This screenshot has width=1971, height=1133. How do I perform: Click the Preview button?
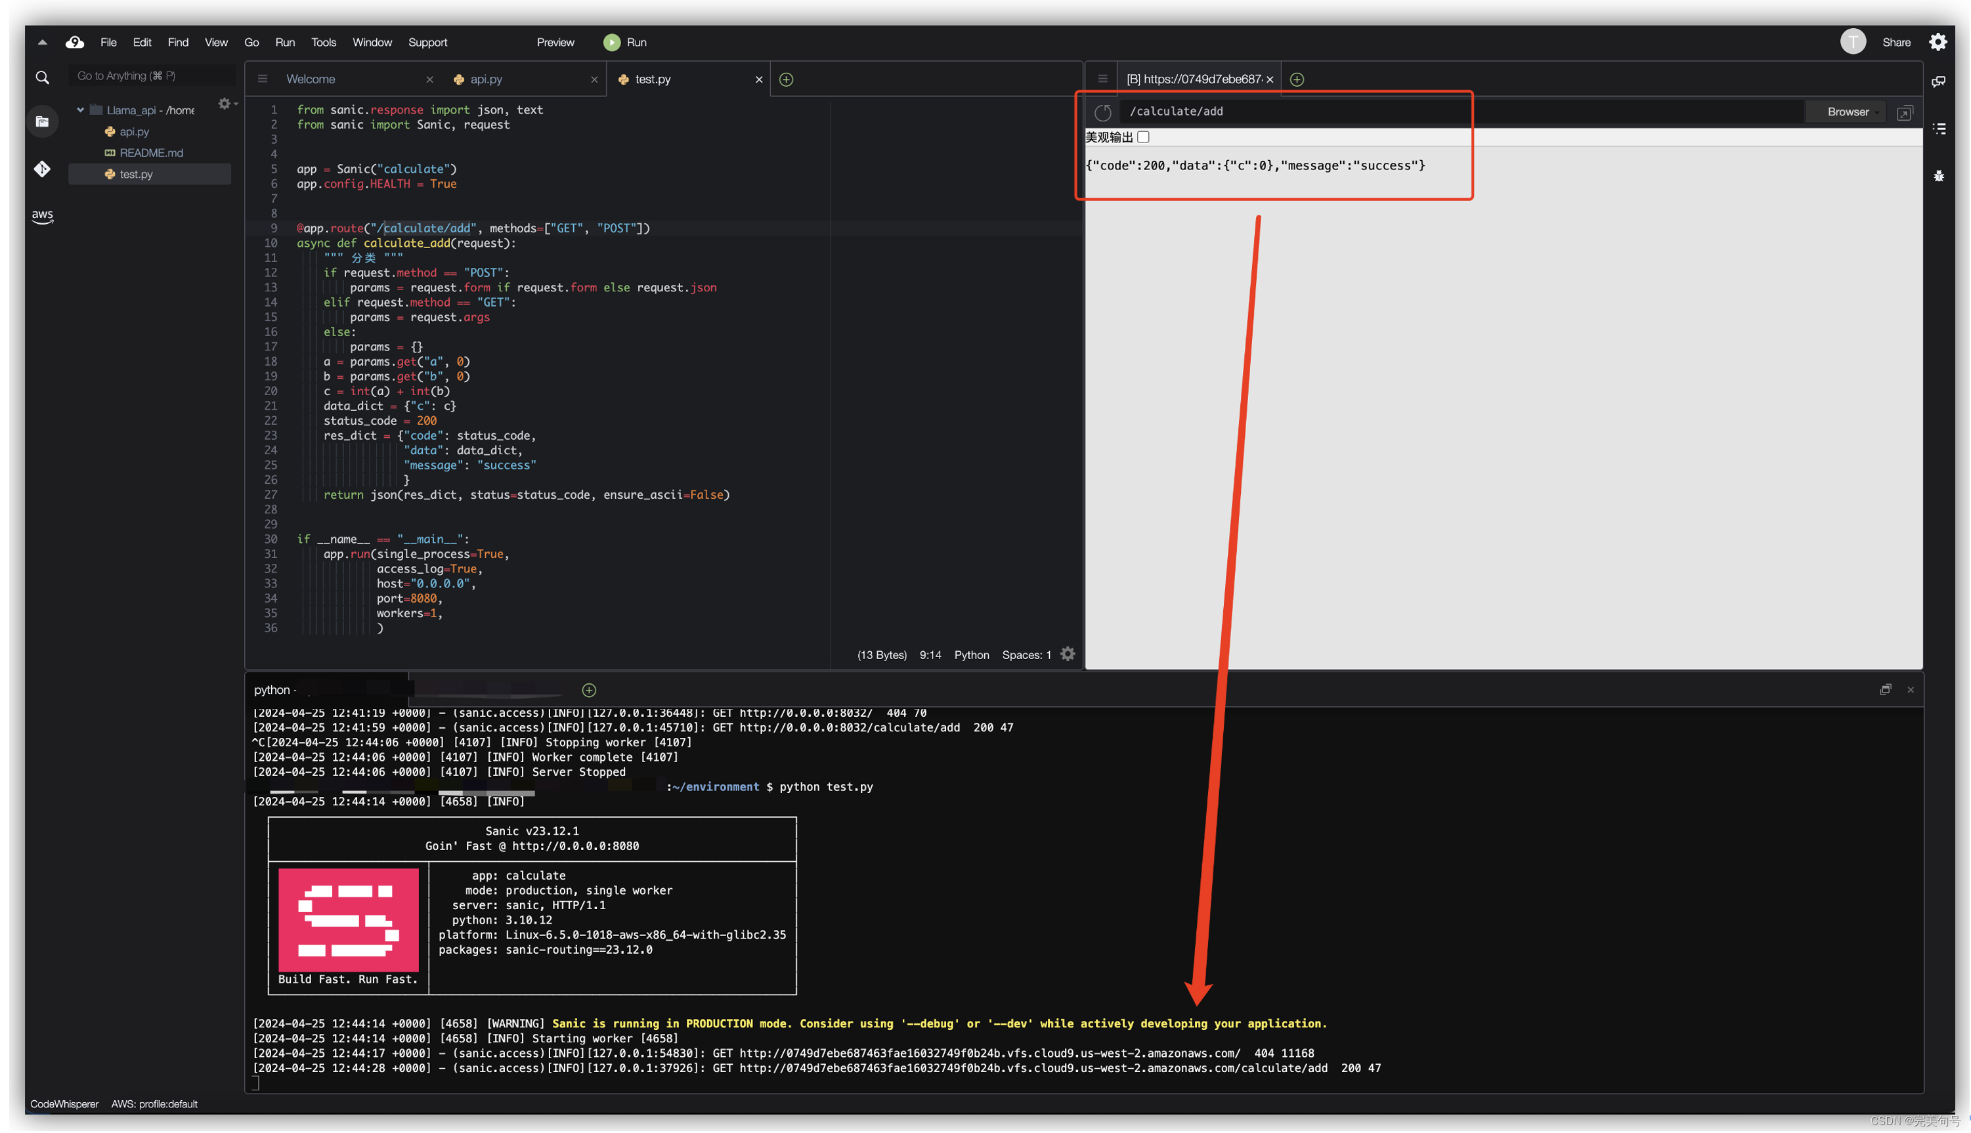click(x=555, y=42)
